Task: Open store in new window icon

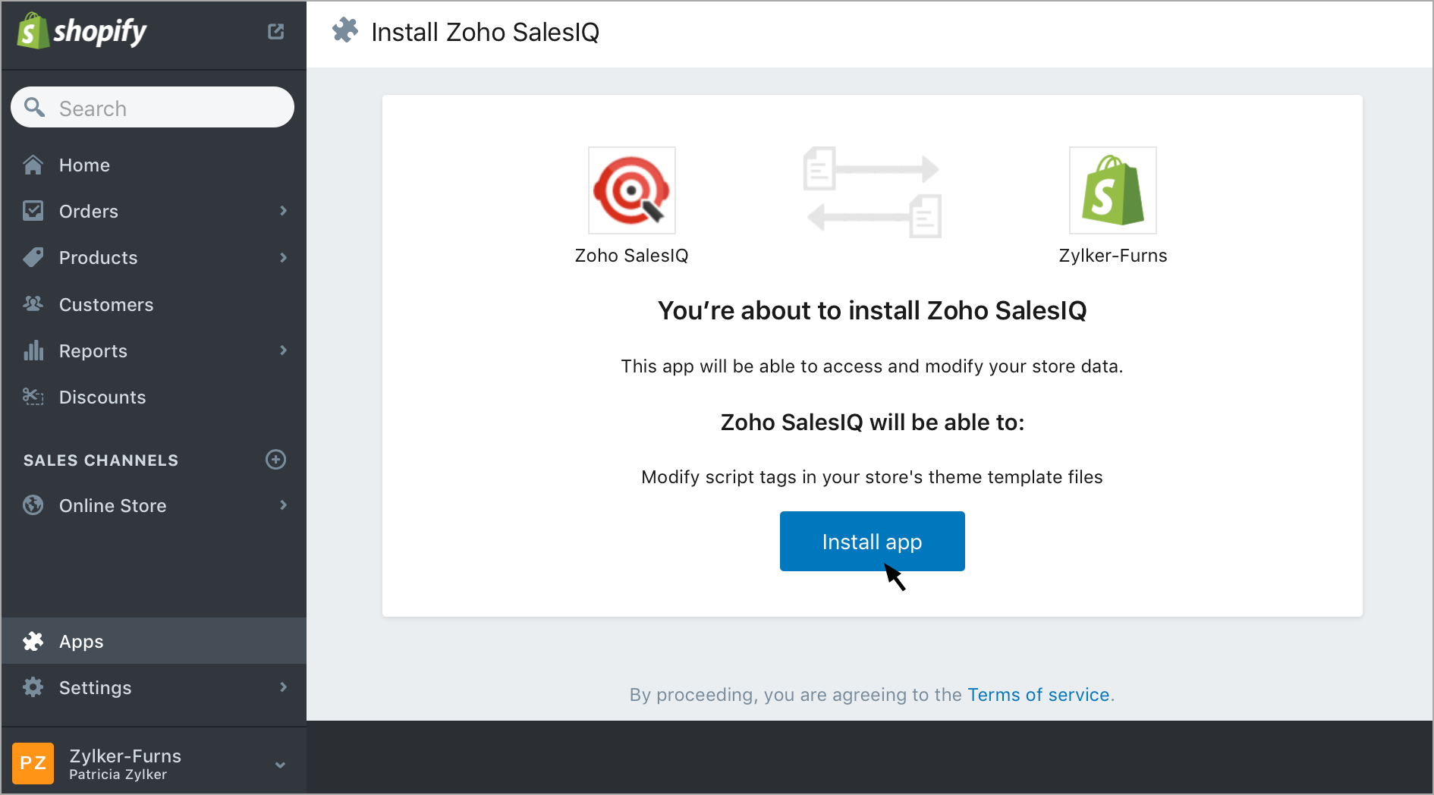Action: (275, 31)
